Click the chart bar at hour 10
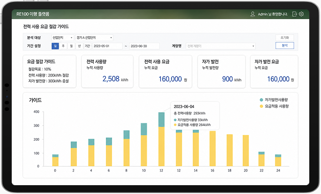Screen dimensions: 321x194 pyautogui.click(x=144, y=145)
